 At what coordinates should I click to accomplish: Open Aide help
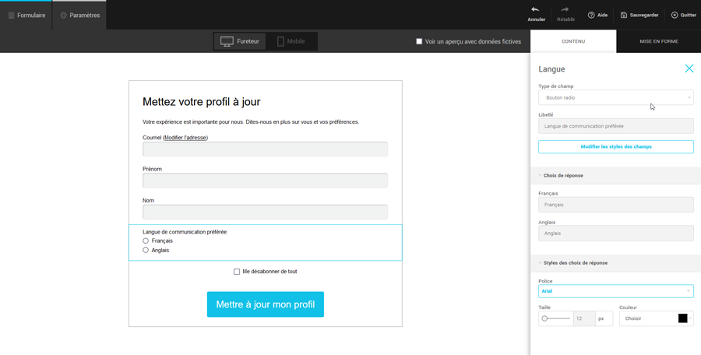click(597, 16)
